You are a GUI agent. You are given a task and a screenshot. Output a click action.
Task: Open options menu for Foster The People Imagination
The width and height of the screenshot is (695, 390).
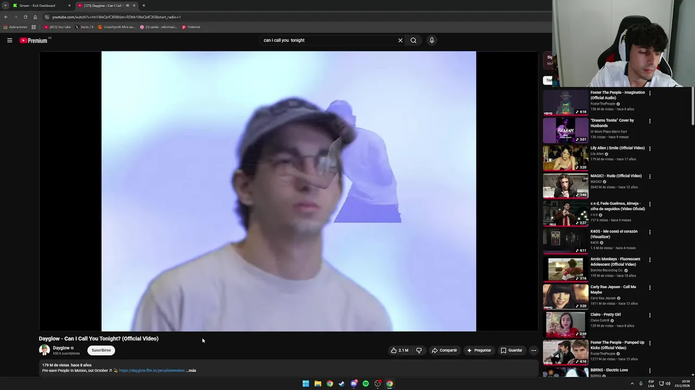(649, 93)
